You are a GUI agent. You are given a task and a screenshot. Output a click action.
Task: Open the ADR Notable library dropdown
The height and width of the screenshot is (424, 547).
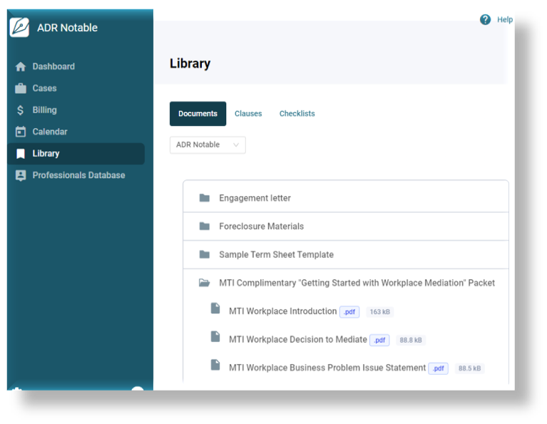(208, 145)
